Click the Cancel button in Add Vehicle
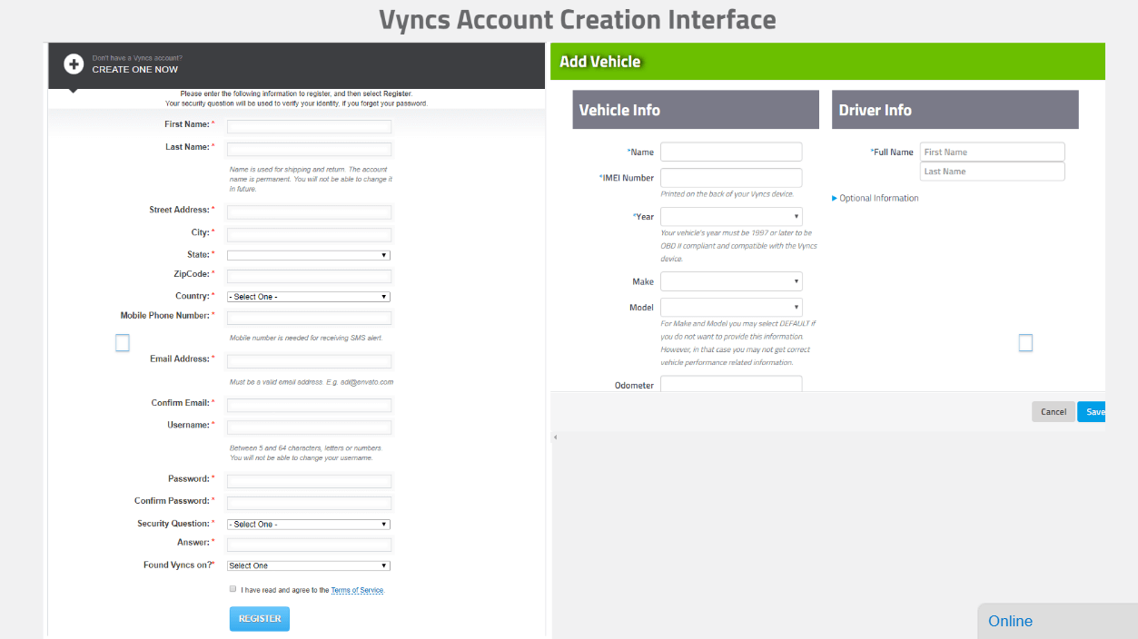 pos(1054,411)
